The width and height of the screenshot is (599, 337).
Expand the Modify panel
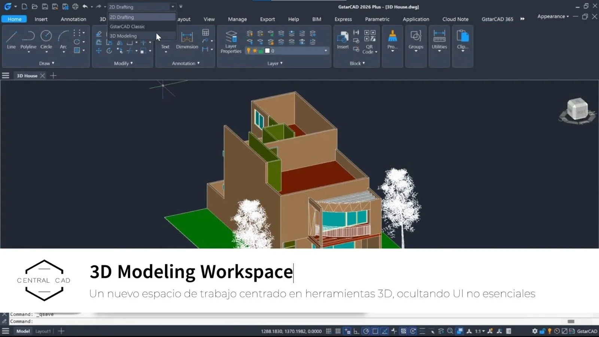pos(124,63)
